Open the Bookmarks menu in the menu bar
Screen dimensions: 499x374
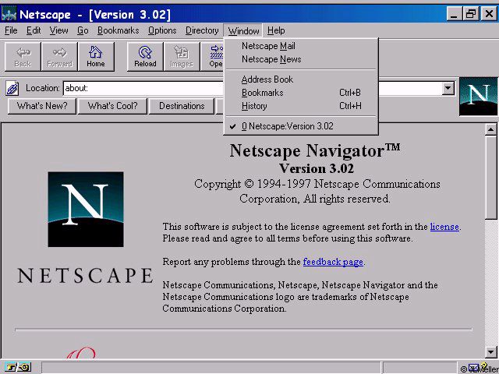[118, 30]
